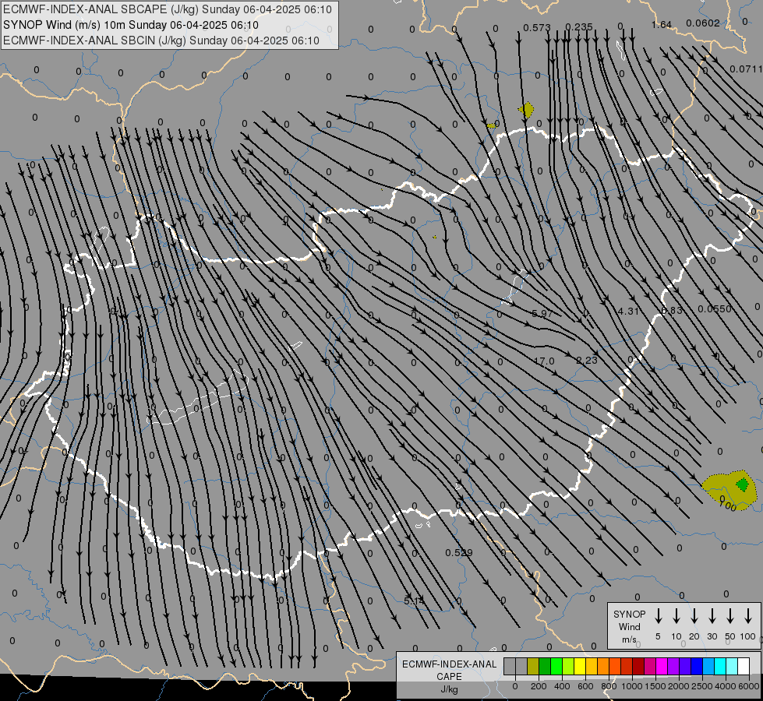Click the 200 tick label on CAPE scale
The image size is (763, 701).
[x=539, y=686]
